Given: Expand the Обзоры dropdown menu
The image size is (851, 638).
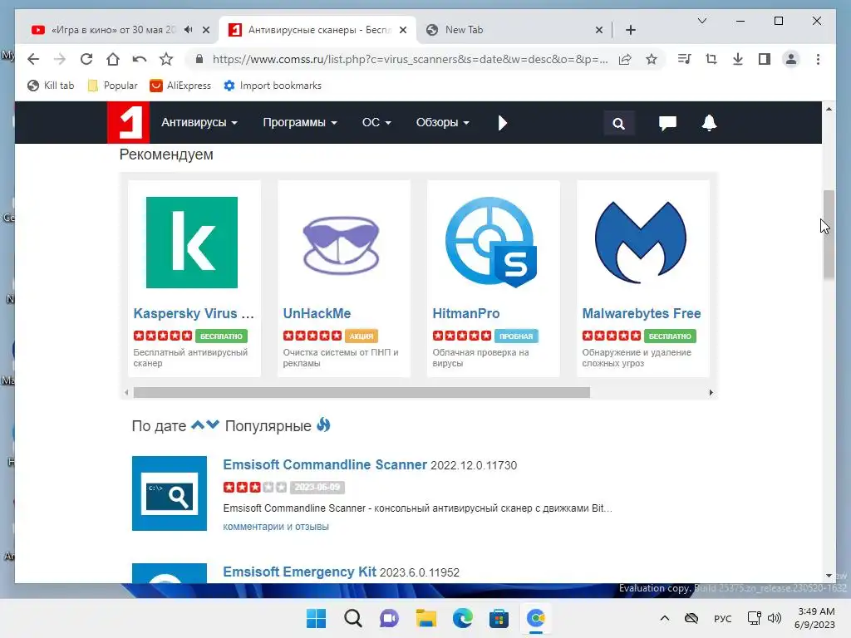Looking at the screenshot, I should click(442, 123).
